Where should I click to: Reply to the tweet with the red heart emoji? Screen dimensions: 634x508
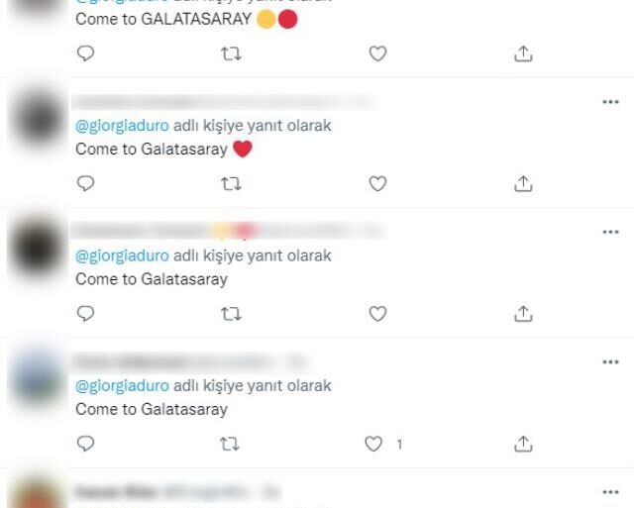[85, 184]
